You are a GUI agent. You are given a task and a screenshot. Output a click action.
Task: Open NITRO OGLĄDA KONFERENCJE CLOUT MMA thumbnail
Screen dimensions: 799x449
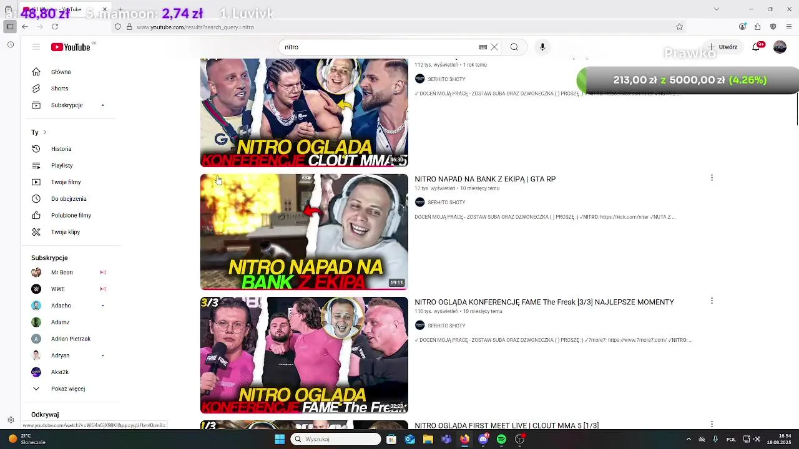pyautogui.click(x=304, y=113)
